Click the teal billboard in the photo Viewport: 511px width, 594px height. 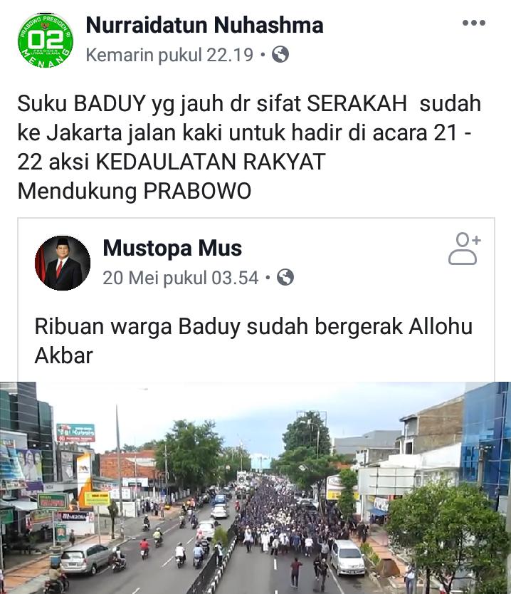[x=75, y=432]
